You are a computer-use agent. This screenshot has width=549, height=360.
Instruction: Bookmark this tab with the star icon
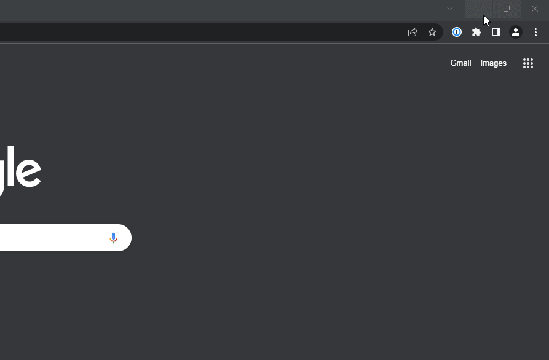pyautogui.click(x=432, y=33)
